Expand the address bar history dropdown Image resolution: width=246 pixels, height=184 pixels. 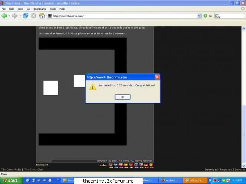(x=199, y=16)
